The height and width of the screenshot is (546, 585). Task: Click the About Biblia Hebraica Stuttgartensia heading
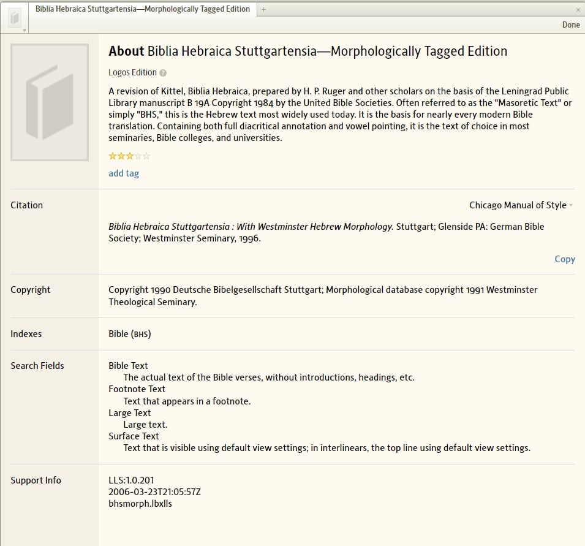(308, 51)
